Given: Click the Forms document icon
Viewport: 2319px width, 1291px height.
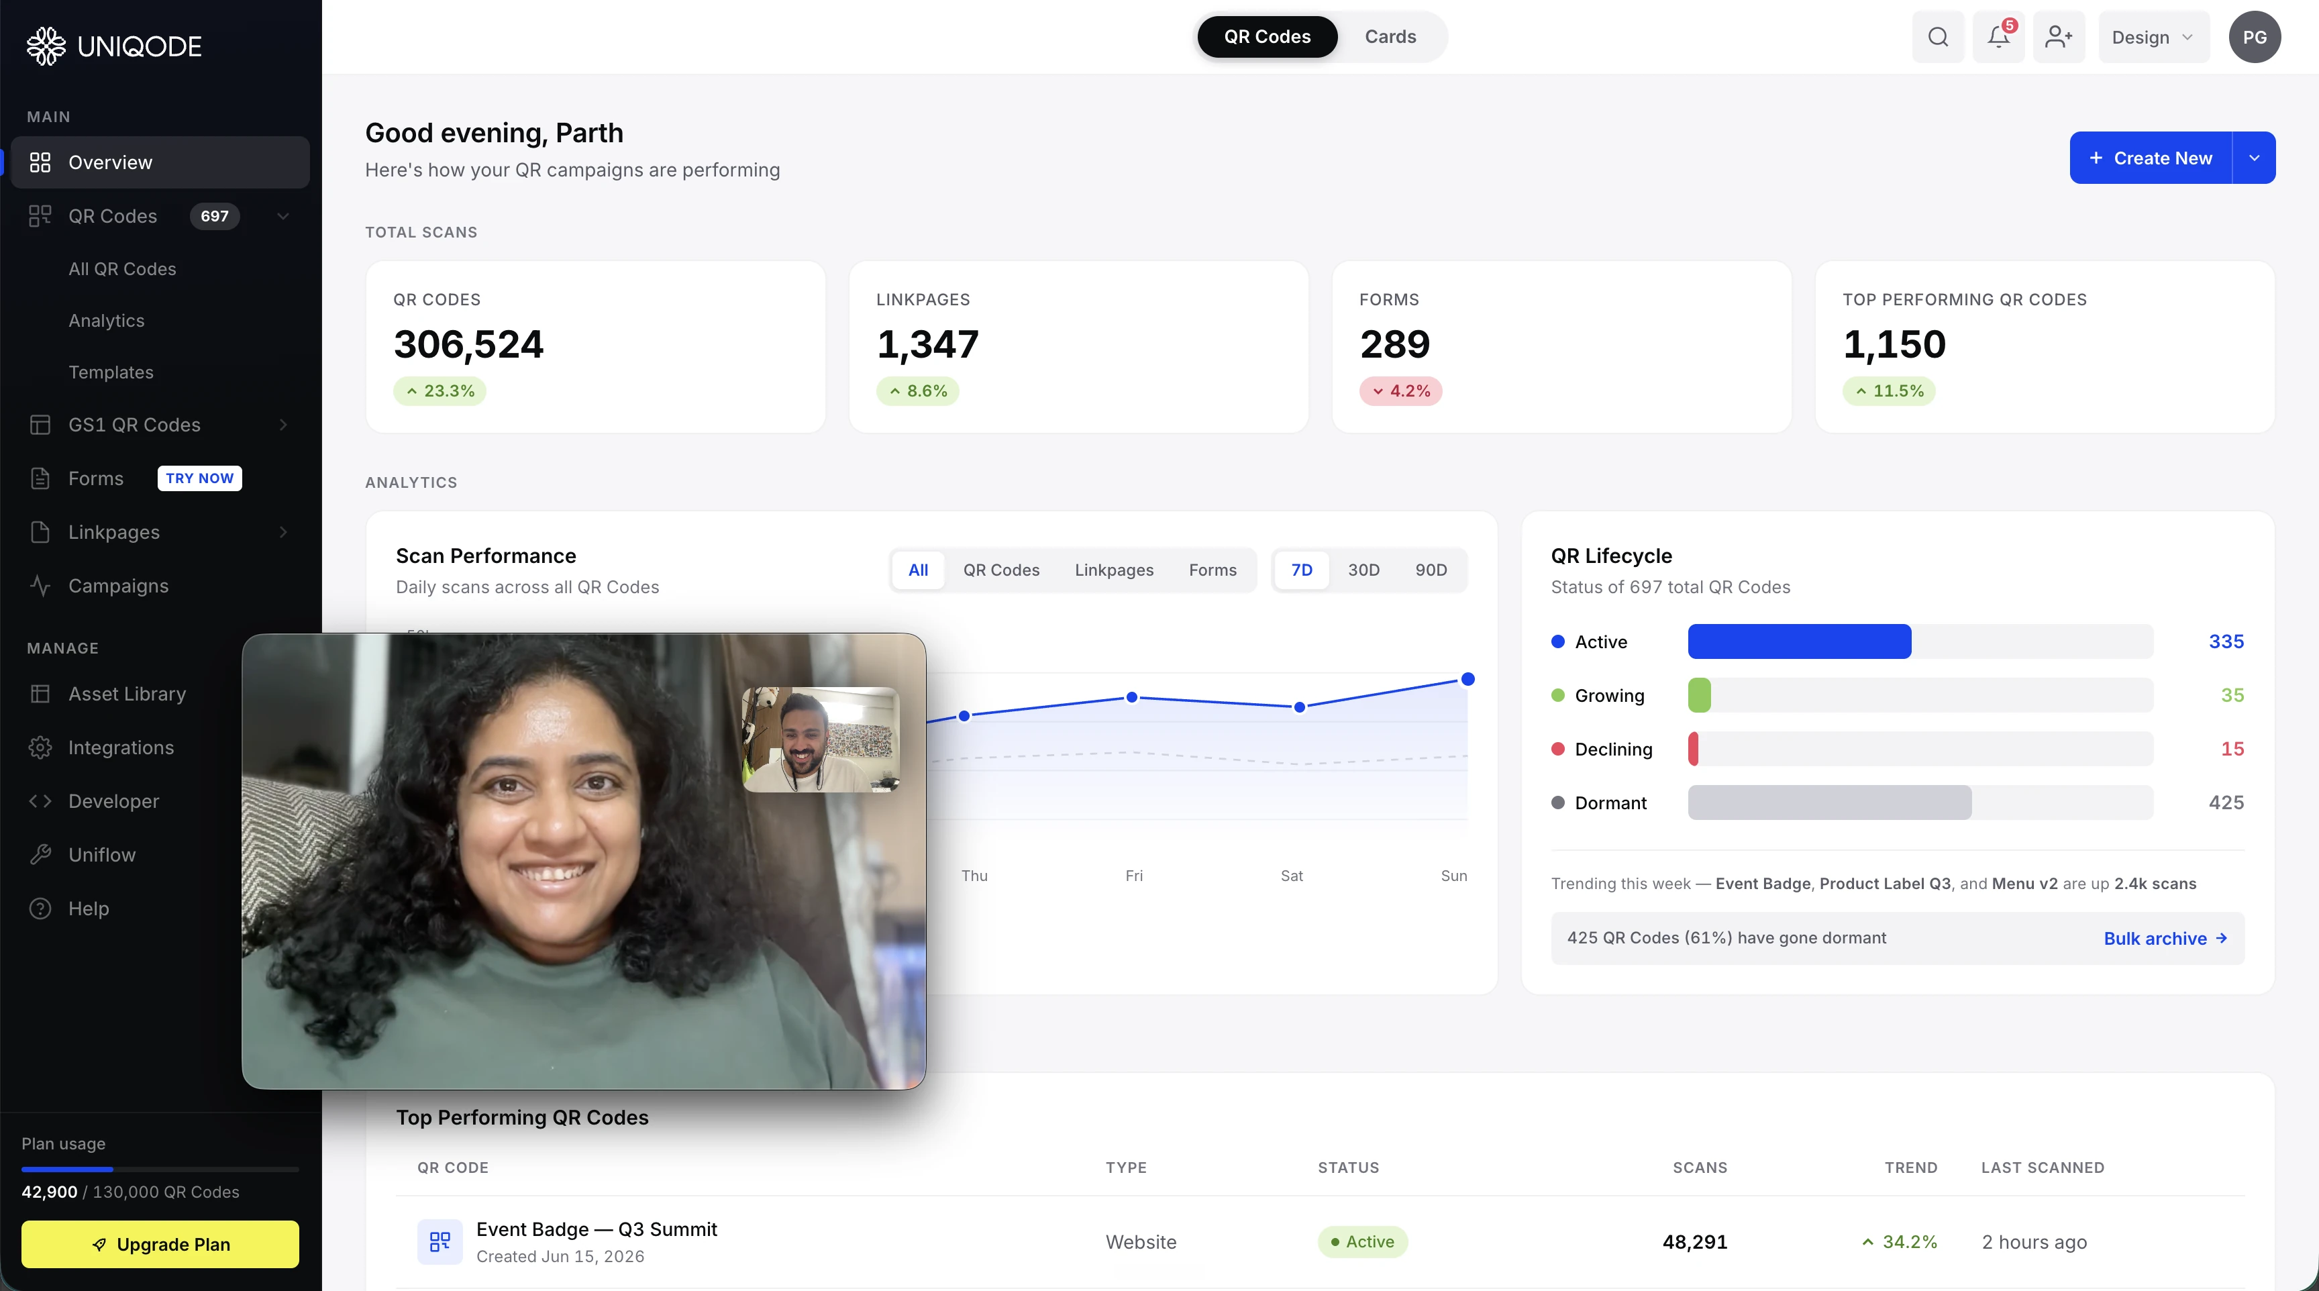Looking at the screenshot, I should pos(40,478).
